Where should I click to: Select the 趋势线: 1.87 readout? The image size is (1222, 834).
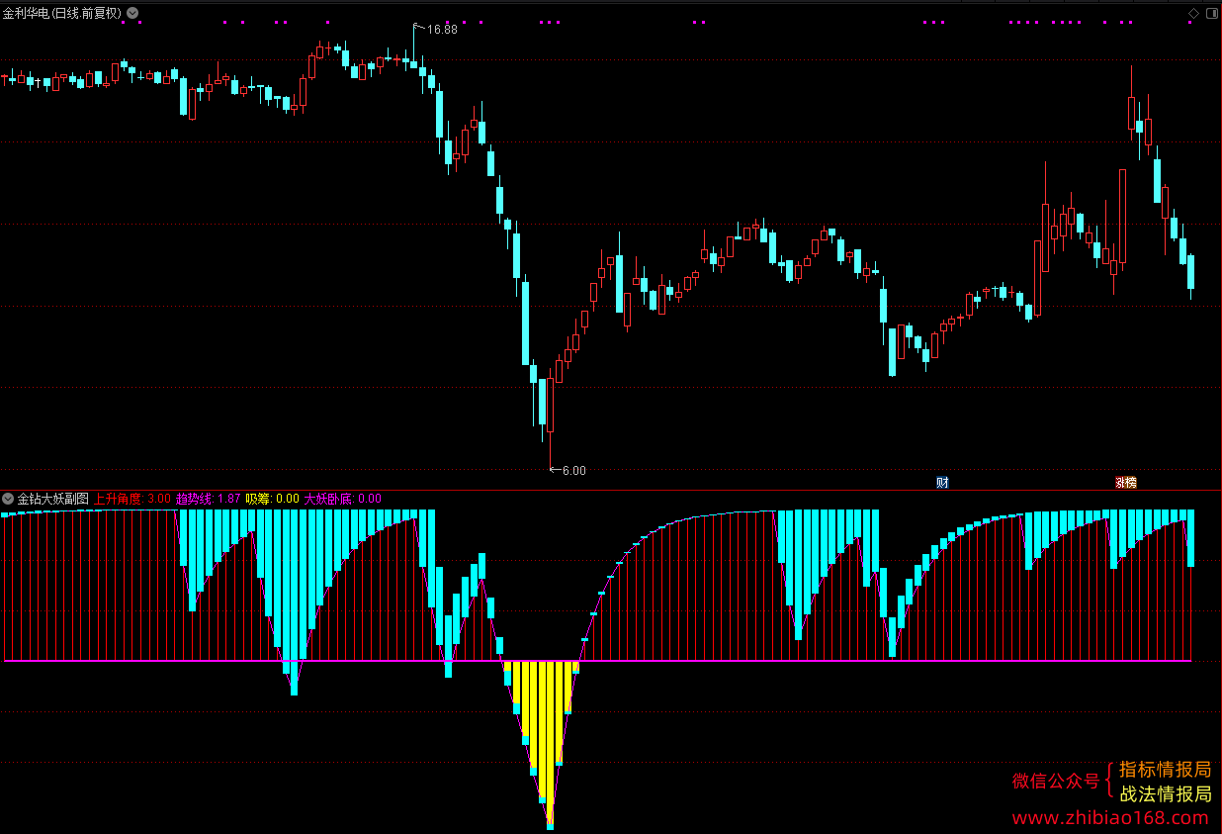click(x=209, y=499)
